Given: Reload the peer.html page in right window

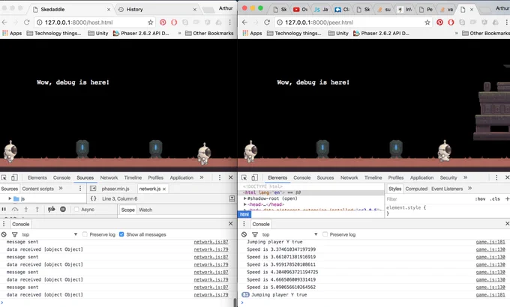Looking at the screenshot, I should coord(267,22).
